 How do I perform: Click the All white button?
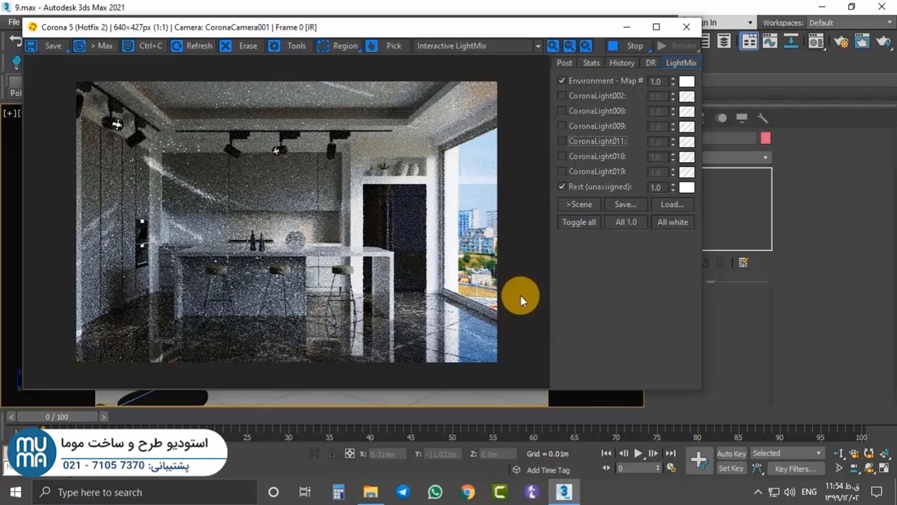(672, 222)
